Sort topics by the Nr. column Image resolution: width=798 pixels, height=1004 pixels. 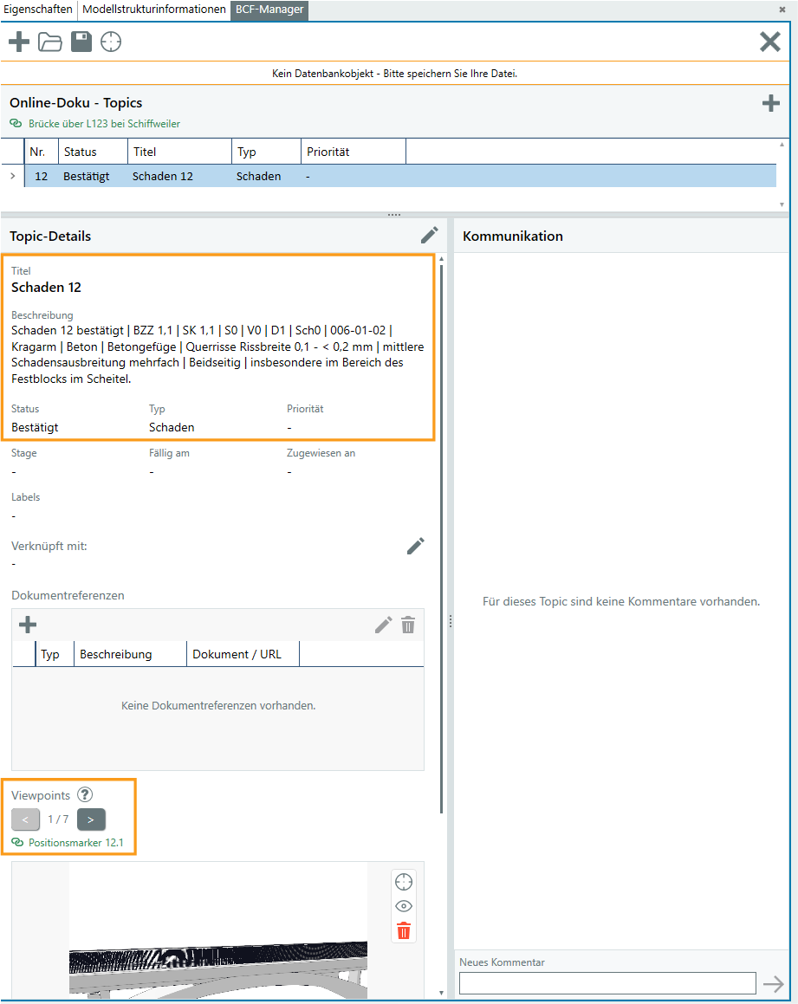click(x=42, y=152)
